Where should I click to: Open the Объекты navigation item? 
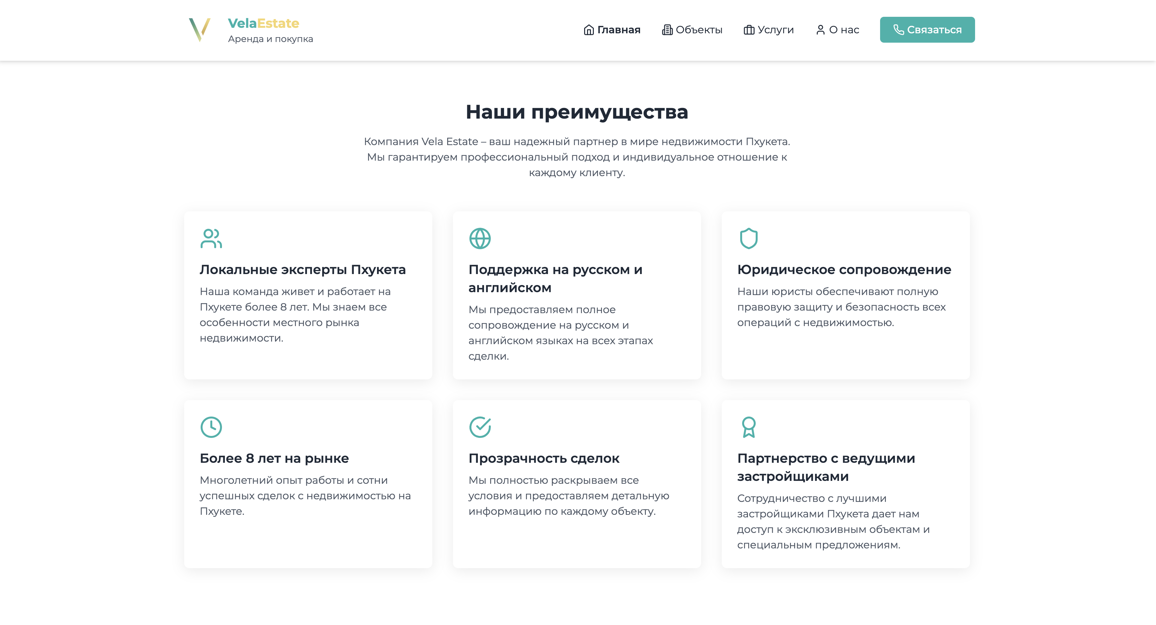point(699,30)
